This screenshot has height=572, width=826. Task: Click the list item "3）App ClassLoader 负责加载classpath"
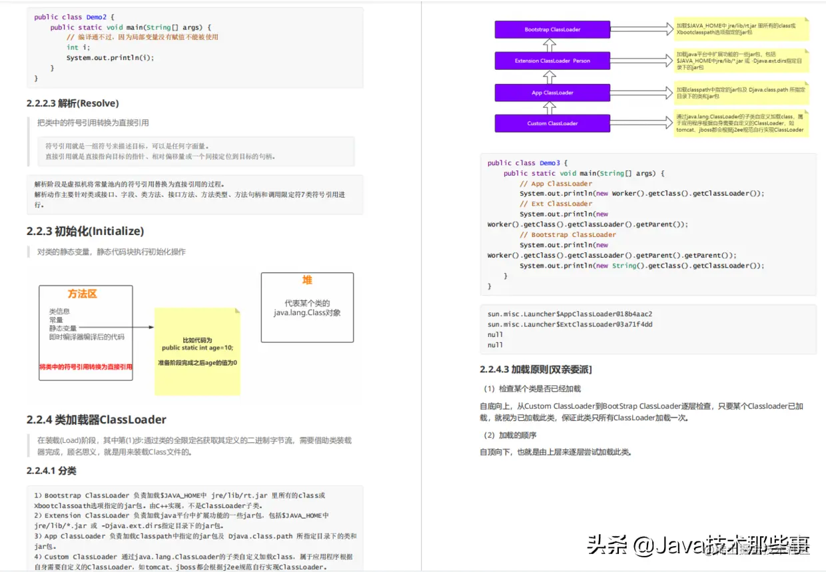click(195, 541)
